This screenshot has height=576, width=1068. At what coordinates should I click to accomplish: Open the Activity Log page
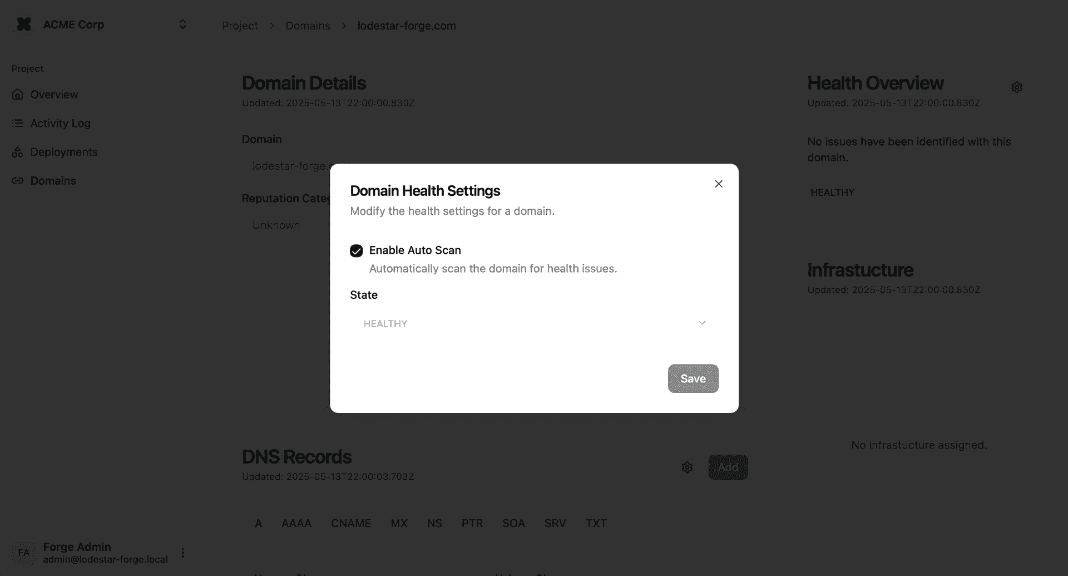coord(60,123)
